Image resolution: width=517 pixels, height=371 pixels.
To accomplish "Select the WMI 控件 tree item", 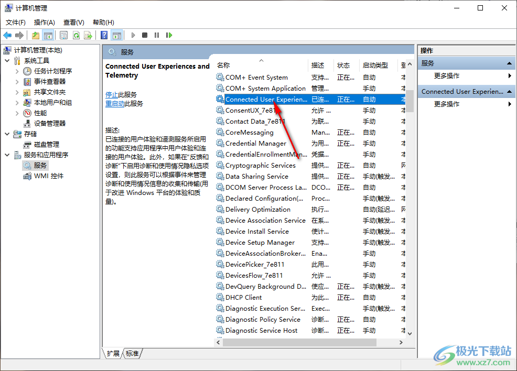I will click(x=49, y=176).
